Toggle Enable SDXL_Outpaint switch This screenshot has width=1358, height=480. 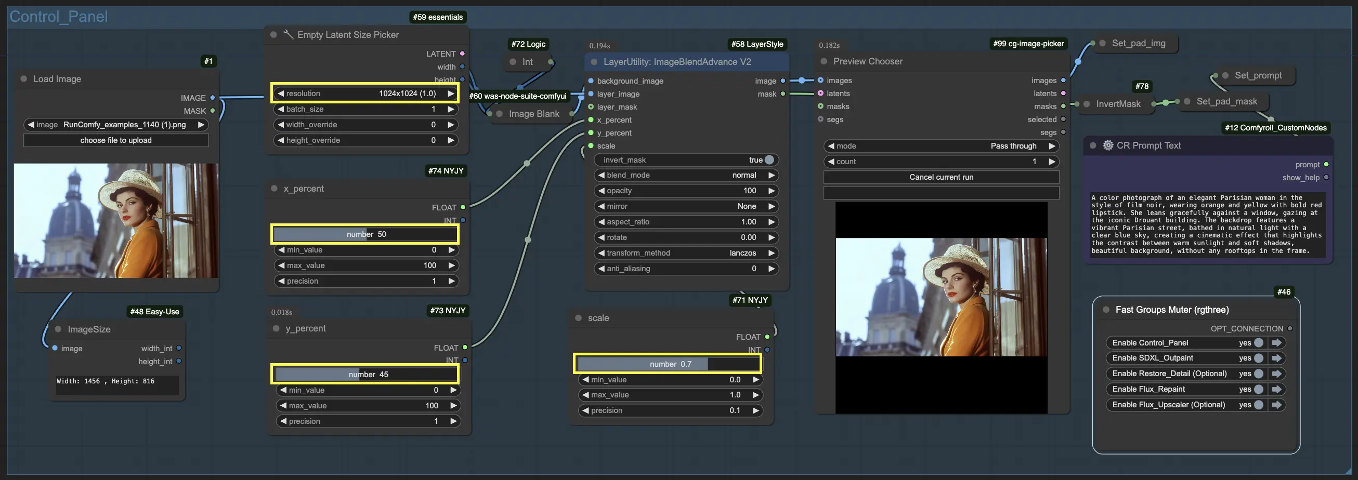click(x=1259, y=358)
